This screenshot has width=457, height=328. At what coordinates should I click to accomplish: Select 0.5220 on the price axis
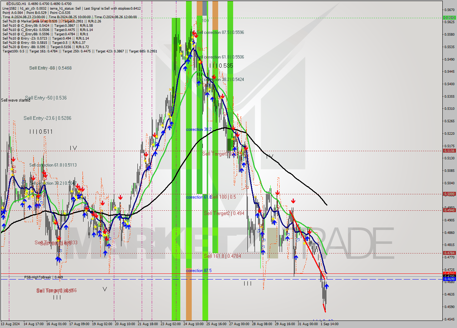[x=449, y=134]
